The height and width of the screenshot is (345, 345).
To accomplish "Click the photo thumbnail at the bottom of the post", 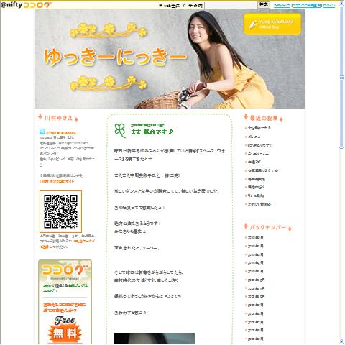I will [155, 339].
